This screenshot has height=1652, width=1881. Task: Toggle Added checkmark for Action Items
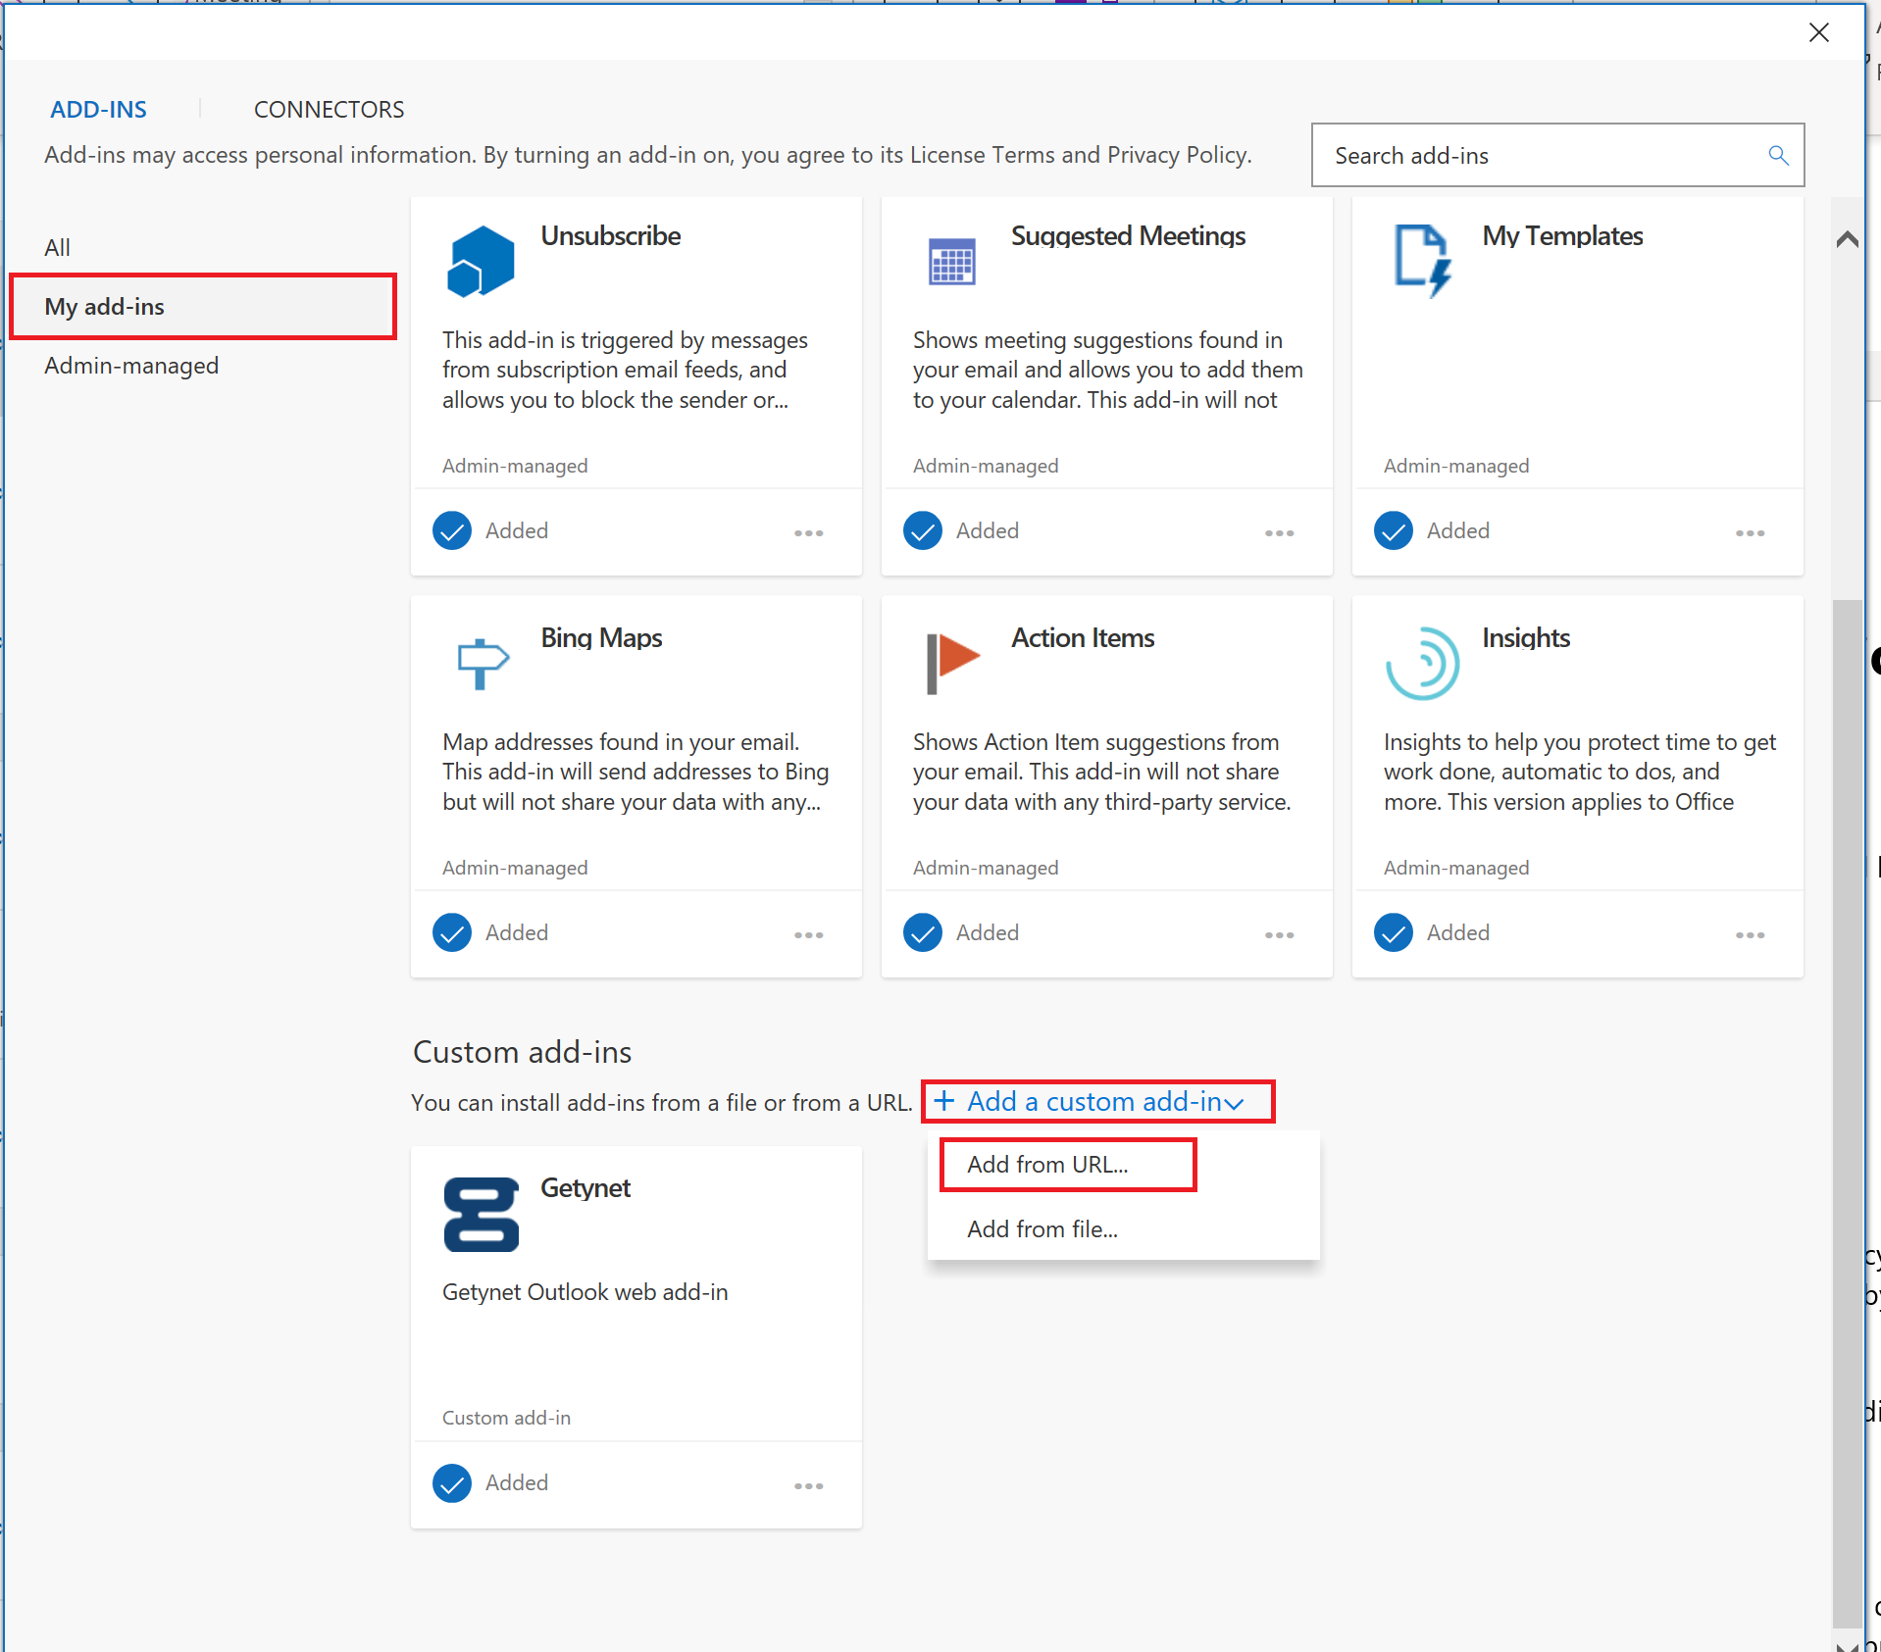pos(923,932)
